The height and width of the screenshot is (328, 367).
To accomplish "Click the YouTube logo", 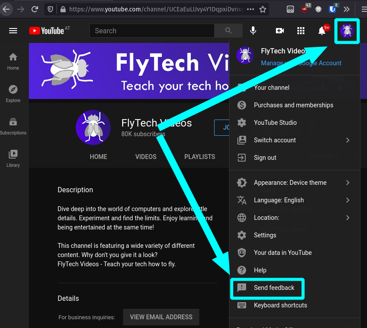I will (48, 31).
